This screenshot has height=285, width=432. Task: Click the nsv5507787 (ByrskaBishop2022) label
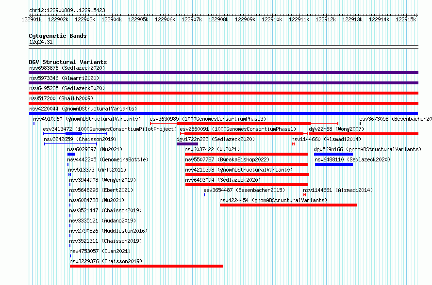pos(227,159)
